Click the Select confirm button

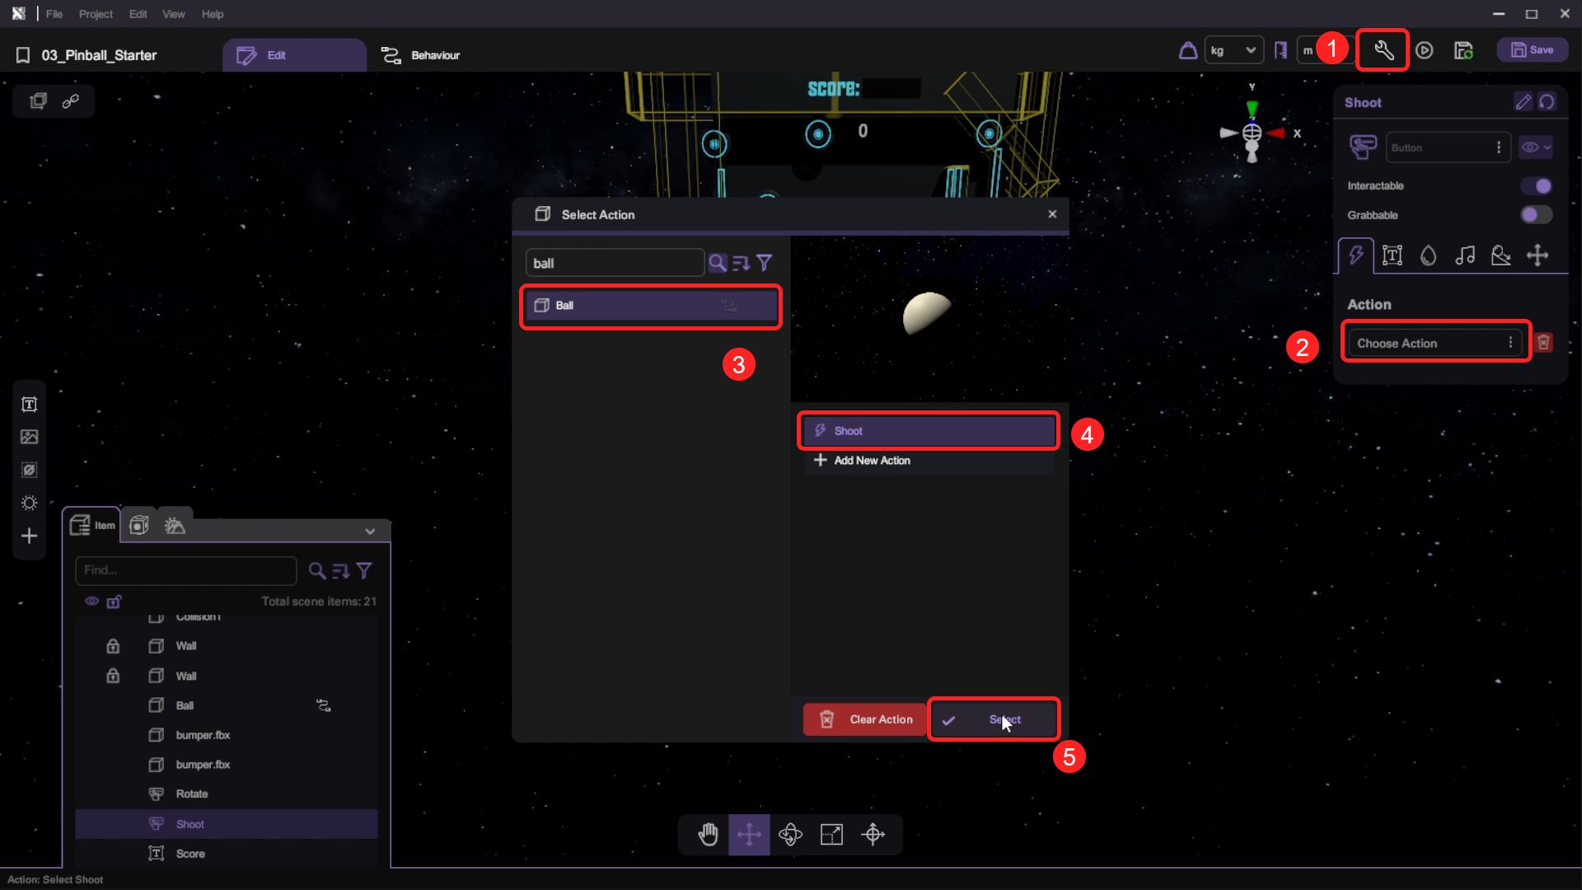click(994, 719)
